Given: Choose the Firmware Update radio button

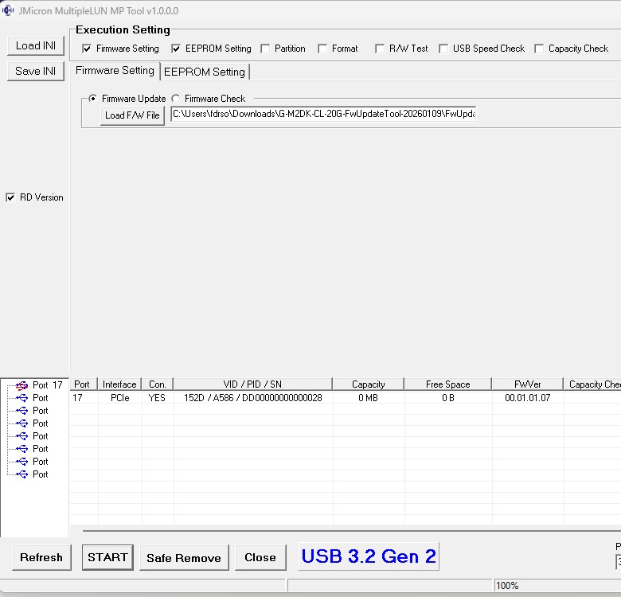Looking at the screenshot, I should 92,99.
